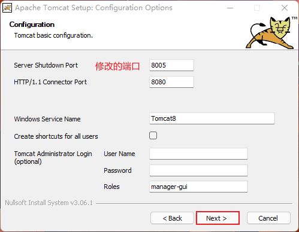Click the "Create shortcuts for all users" label
The height and width of the screenshot is (232, 299).
click(x=56, y=136)
